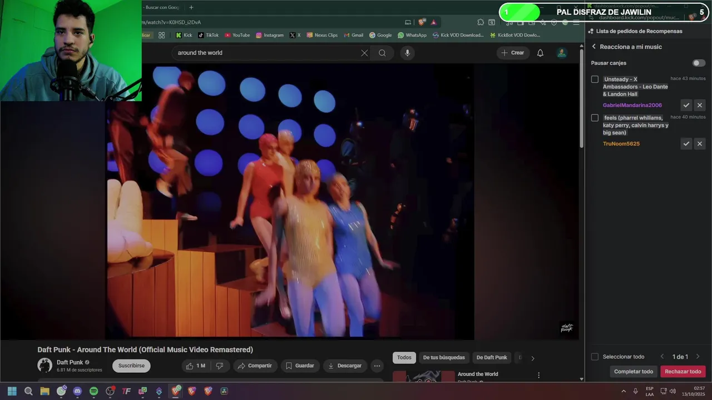Image resolution: width=712 pixels, height=400 pixels.
Task: Open Spotify from the taskbar
Action: click(x=93, y=391)
